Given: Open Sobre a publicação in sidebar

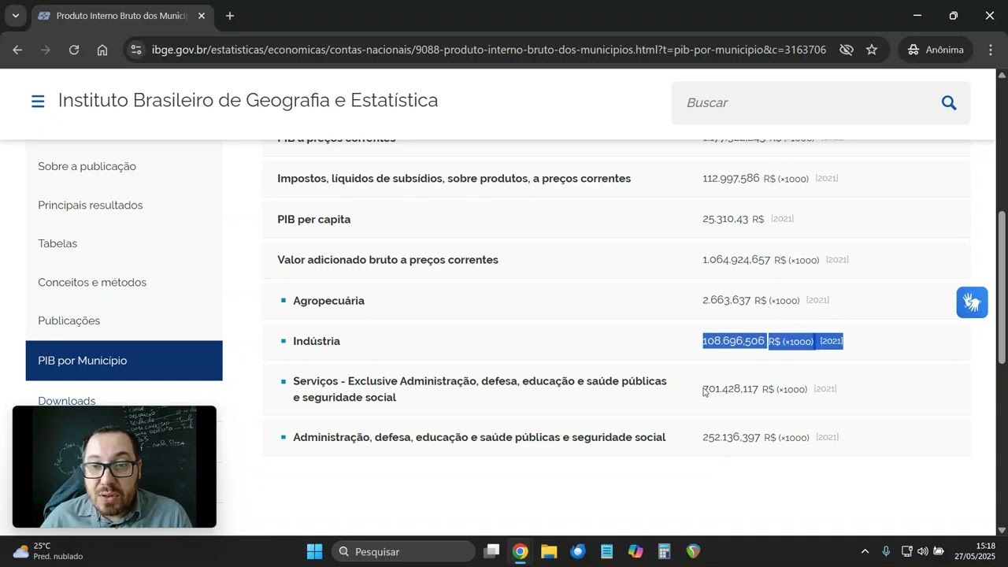Looking at the screenshot, I should [x=87, y=166].
